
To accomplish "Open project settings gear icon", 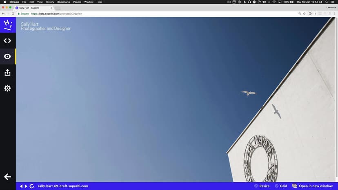I will point(7,88).
